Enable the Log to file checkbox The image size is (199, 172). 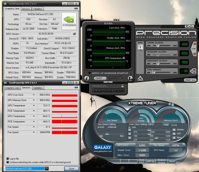point(8,158)
